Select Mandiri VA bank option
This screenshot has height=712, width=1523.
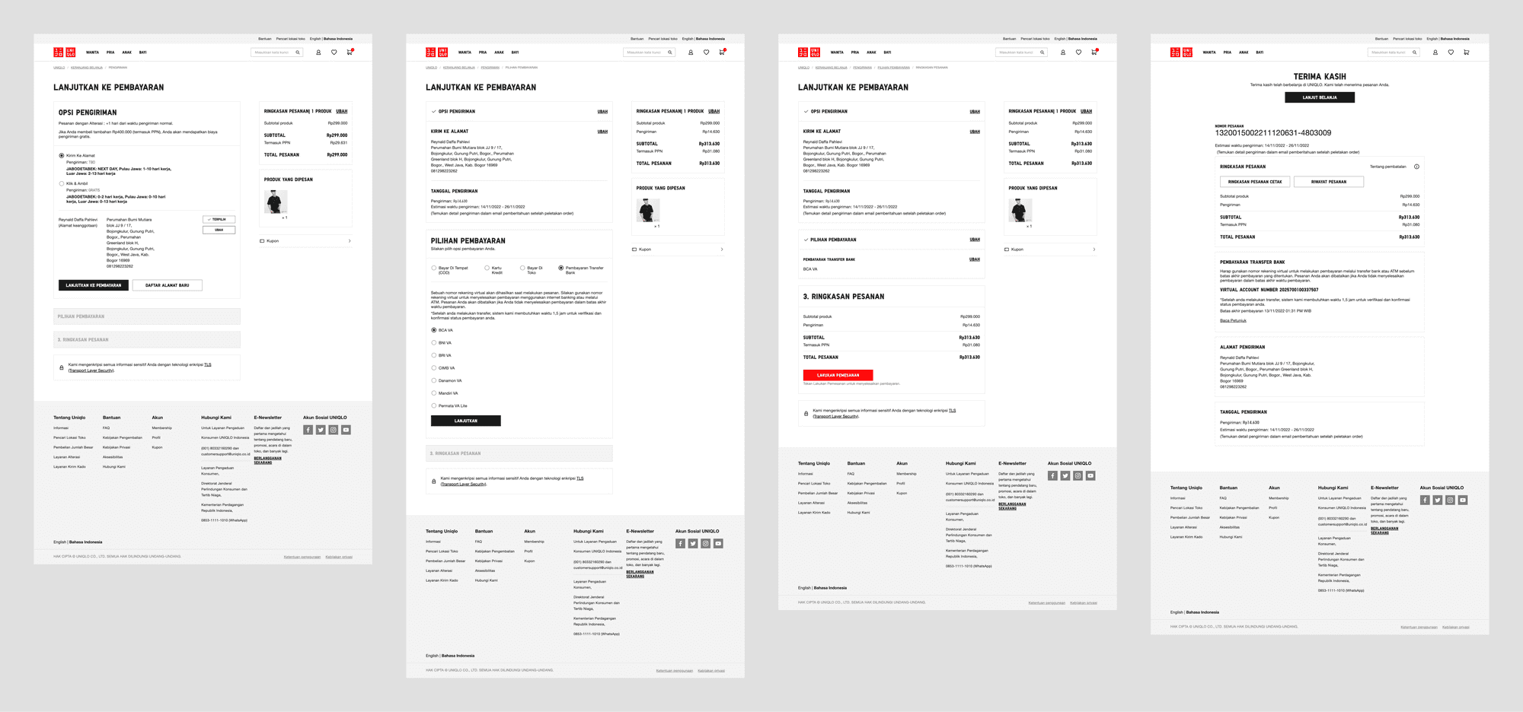(434, 393)
